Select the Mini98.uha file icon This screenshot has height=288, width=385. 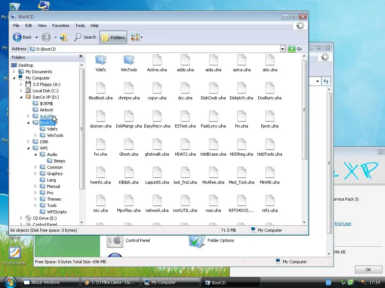[x=270, y=172]
